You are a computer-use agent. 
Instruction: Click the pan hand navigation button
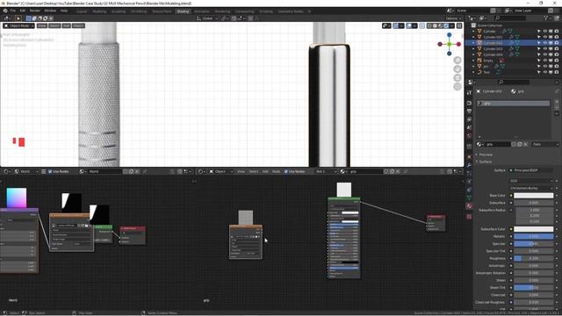click(458, 68)
